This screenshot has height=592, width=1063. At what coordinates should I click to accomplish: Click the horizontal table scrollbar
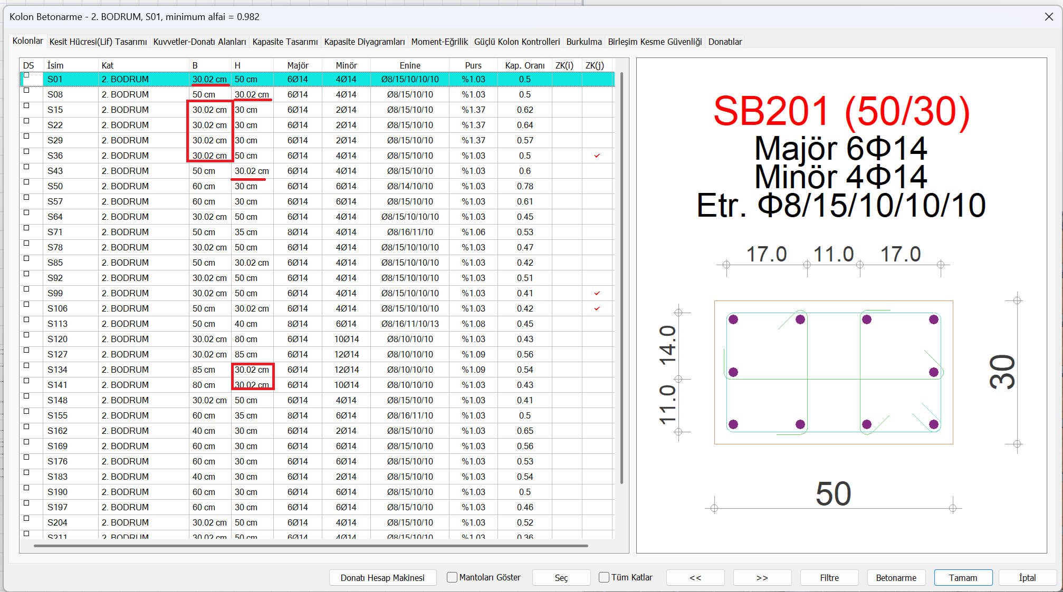coord(310,546)
